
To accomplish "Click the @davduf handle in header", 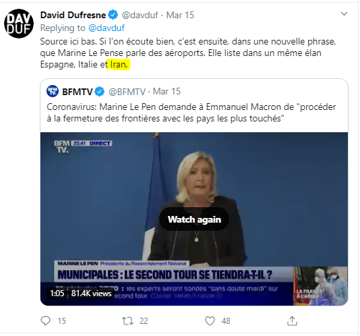I will click(x=140, y=15).
